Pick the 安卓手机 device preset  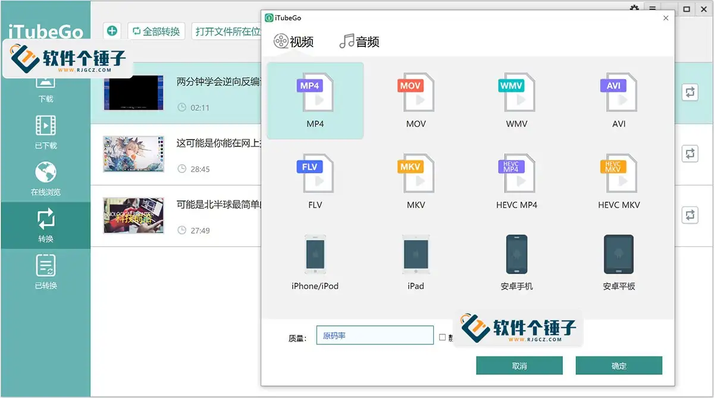pyautogui.click(x=516, y=262)
